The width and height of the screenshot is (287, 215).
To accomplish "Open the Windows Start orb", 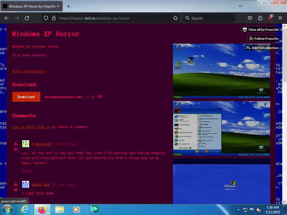I will [8, 210].
